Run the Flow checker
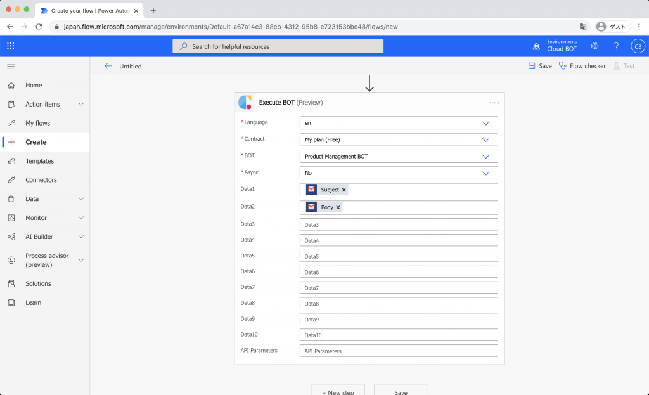The image size is (649, 395). [x=582, y=66]
